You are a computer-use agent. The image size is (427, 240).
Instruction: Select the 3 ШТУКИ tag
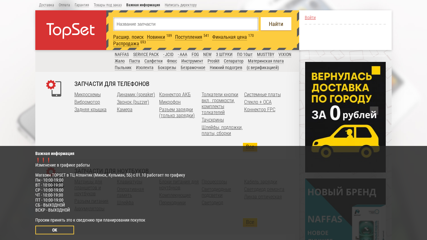click(x=224, y=54)
